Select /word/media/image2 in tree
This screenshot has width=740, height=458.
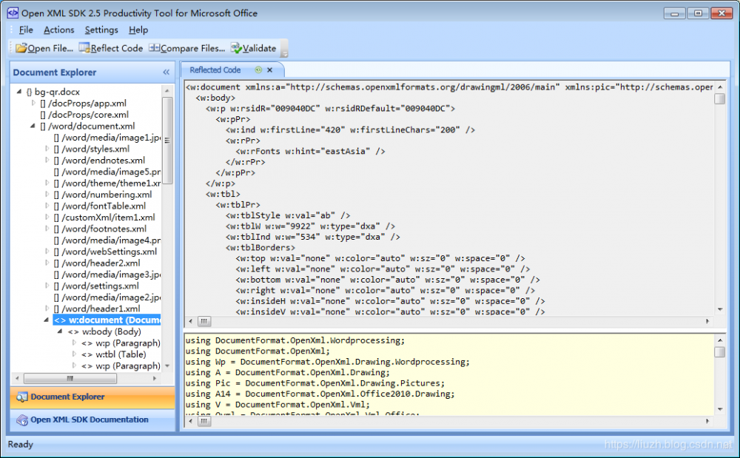107,297
